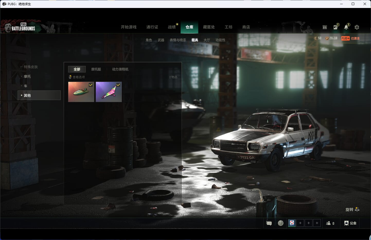Click the 已激活 activated status text

click(x=355, y=38)
